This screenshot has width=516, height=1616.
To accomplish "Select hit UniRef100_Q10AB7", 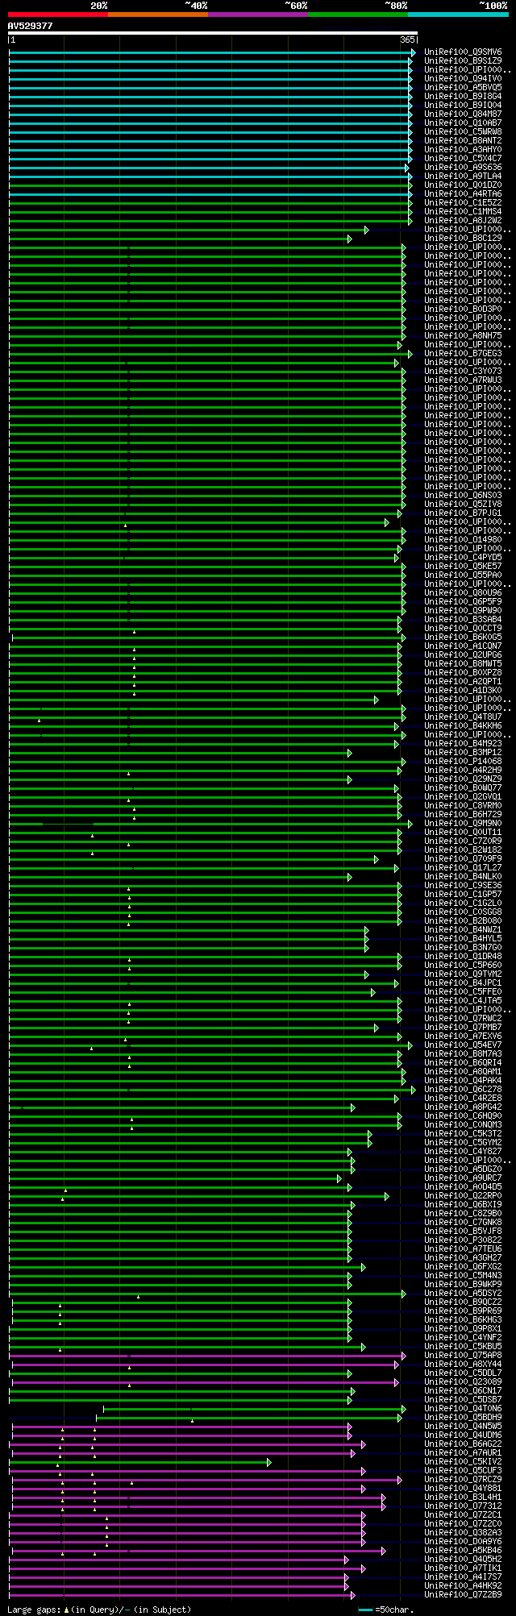I will point(463,123).
